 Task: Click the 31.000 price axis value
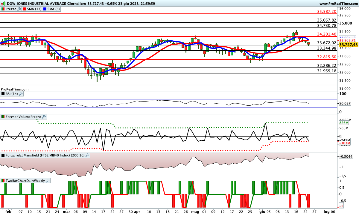click(x=345, y=89)
